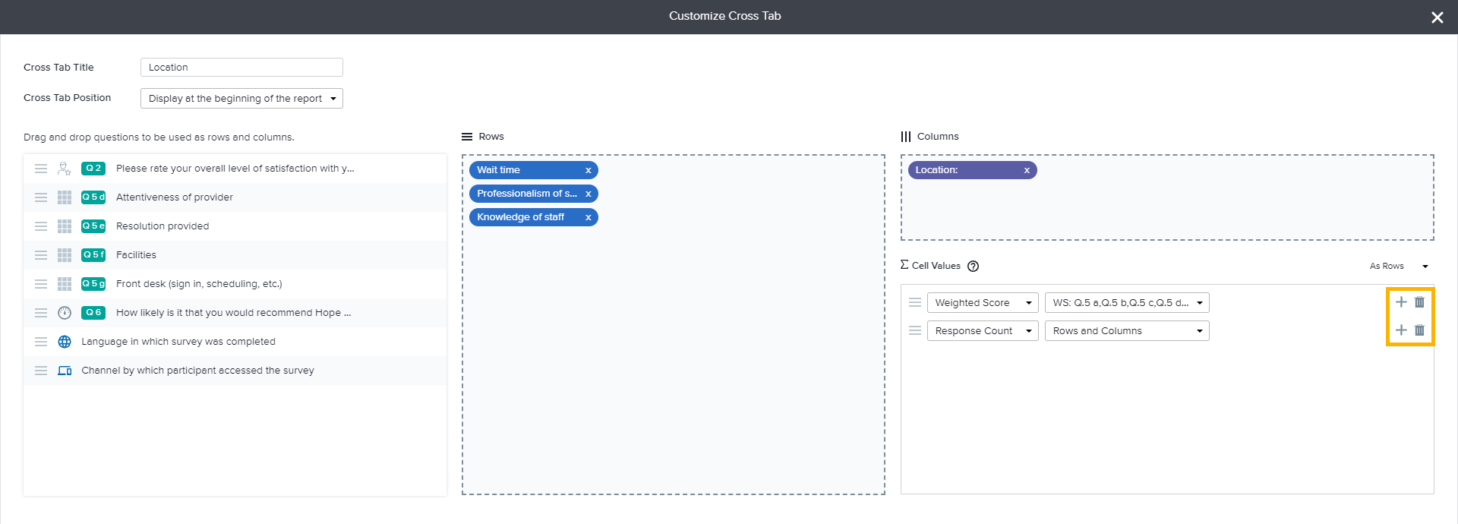
Task: Select Language in which survey was completed
Action: pyautogui.click(x=178, y=342)
